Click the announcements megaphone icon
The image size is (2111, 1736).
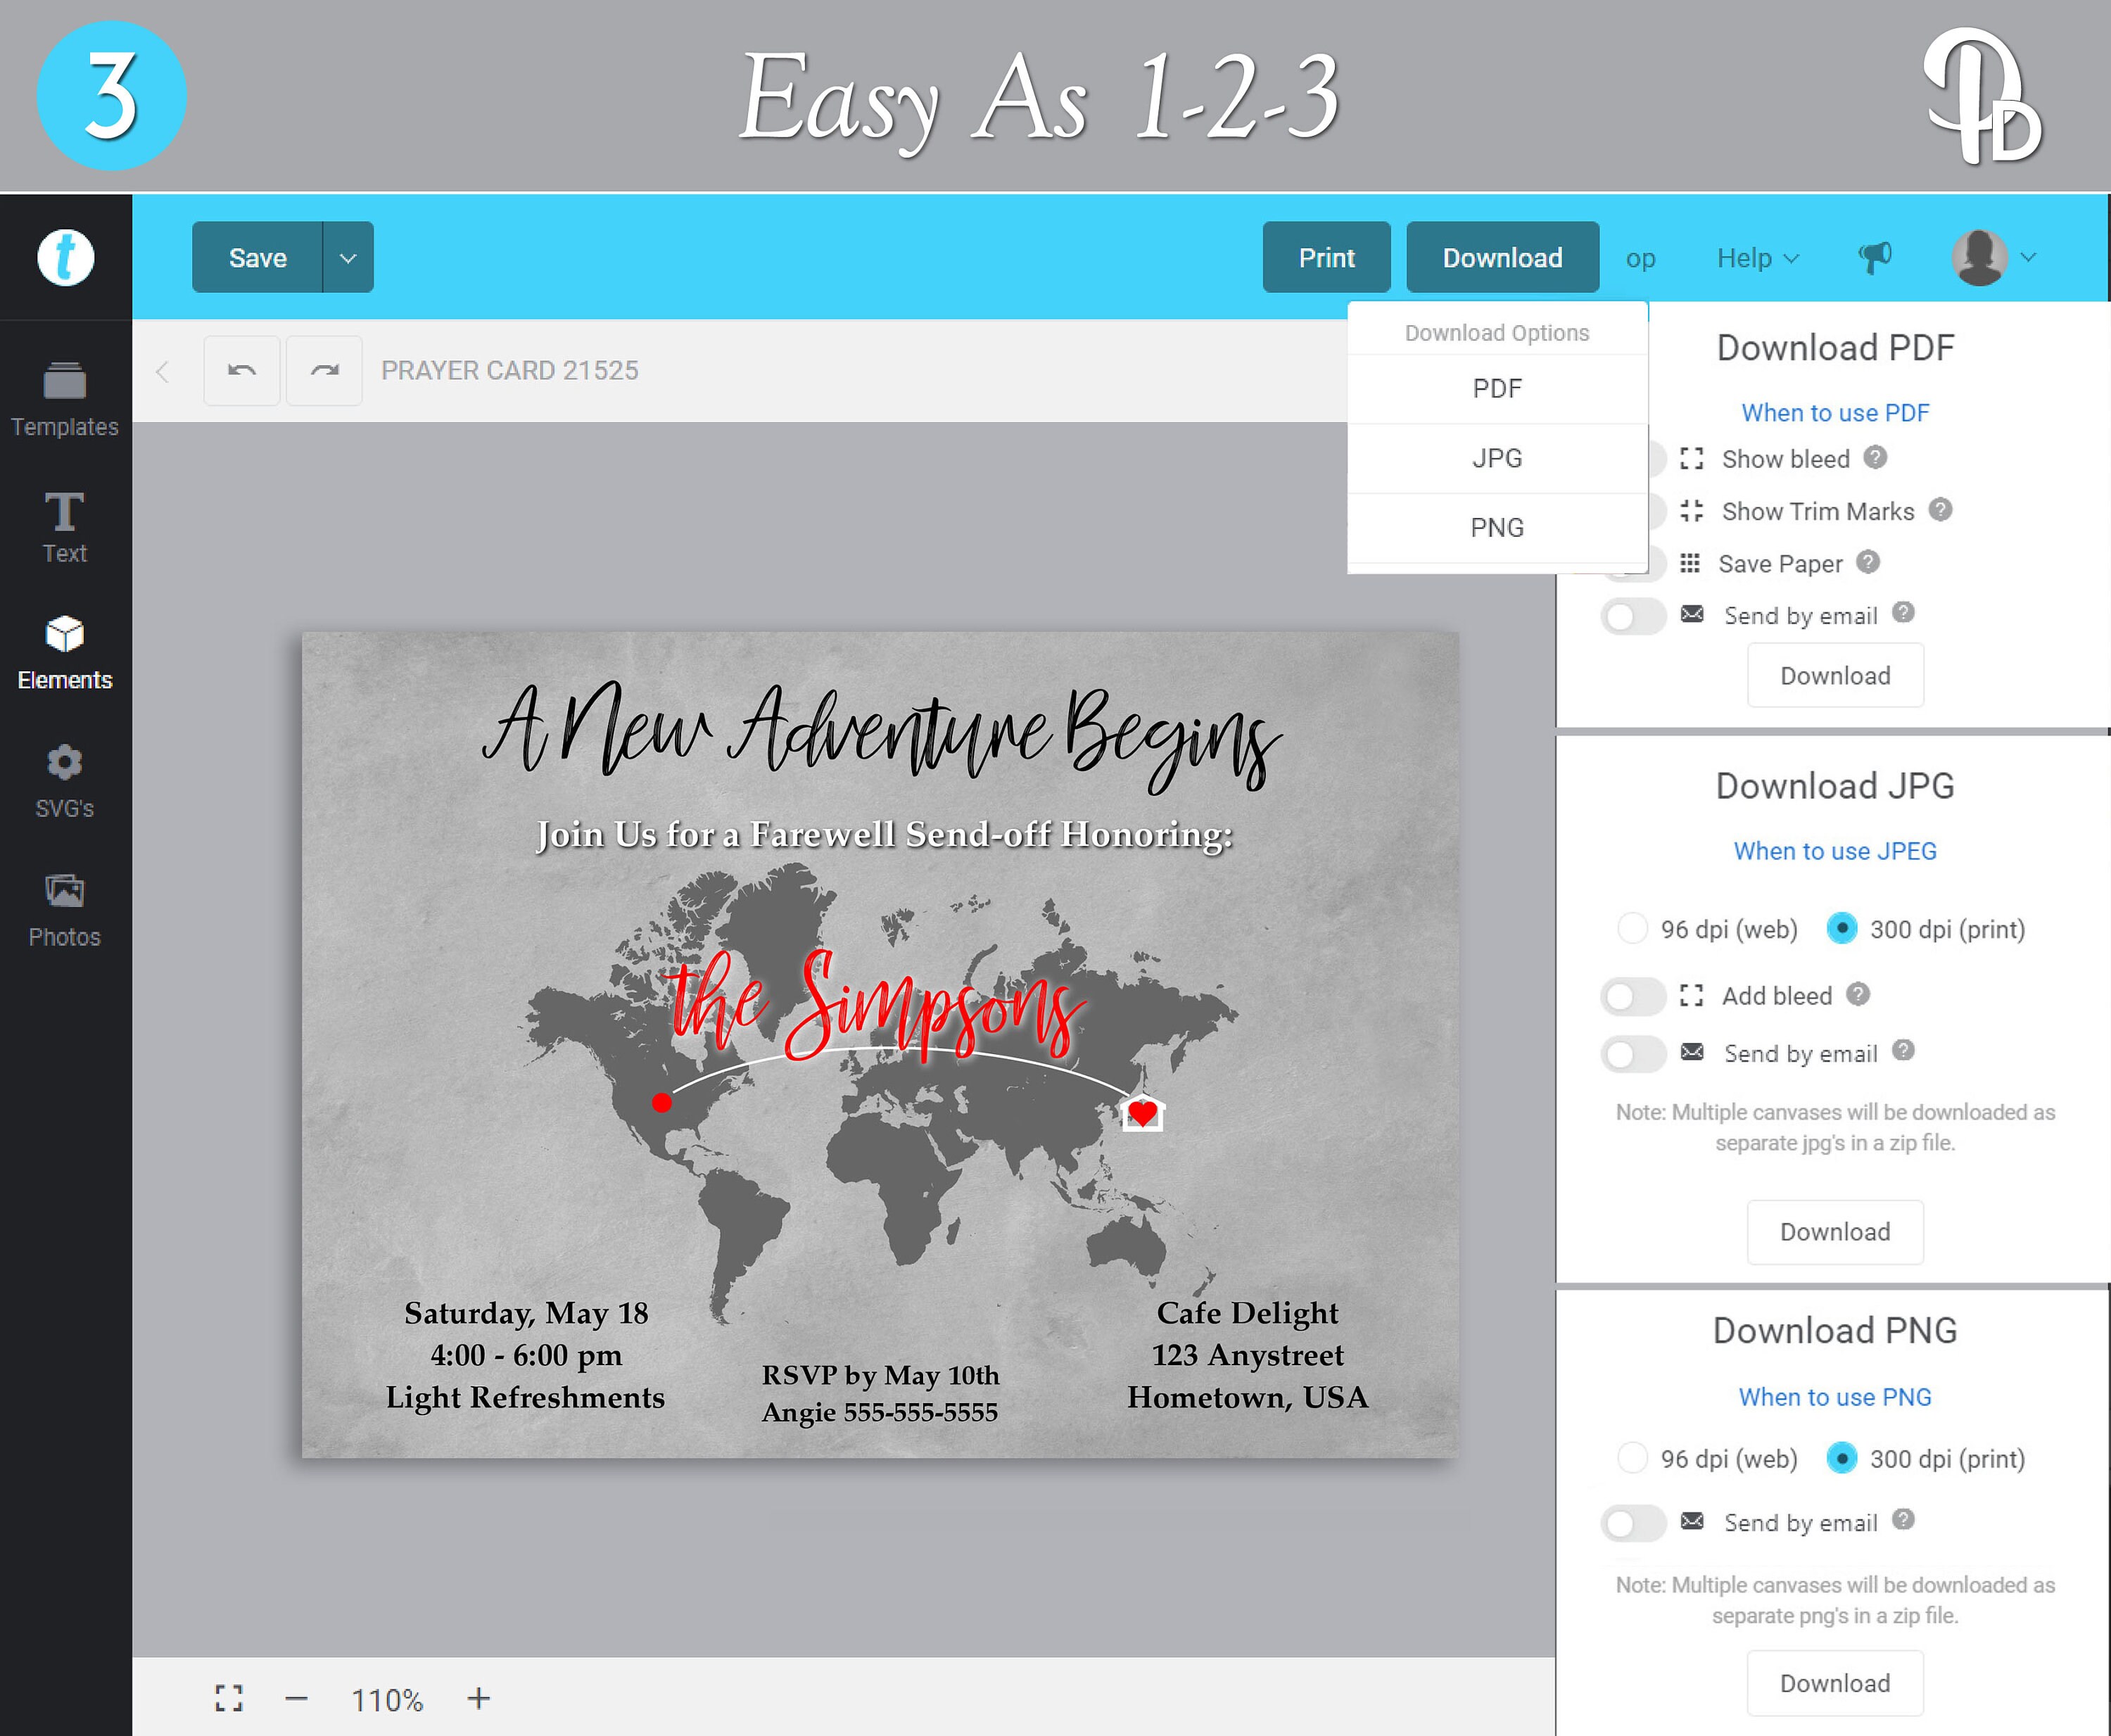click(1875, 257)
